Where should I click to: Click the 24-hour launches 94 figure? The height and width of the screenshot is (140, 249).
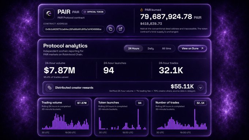(109, 70)
